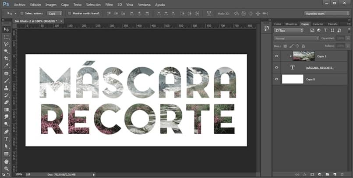
Task: Enable the Selec. autom. checkbox
Action: 21,13
